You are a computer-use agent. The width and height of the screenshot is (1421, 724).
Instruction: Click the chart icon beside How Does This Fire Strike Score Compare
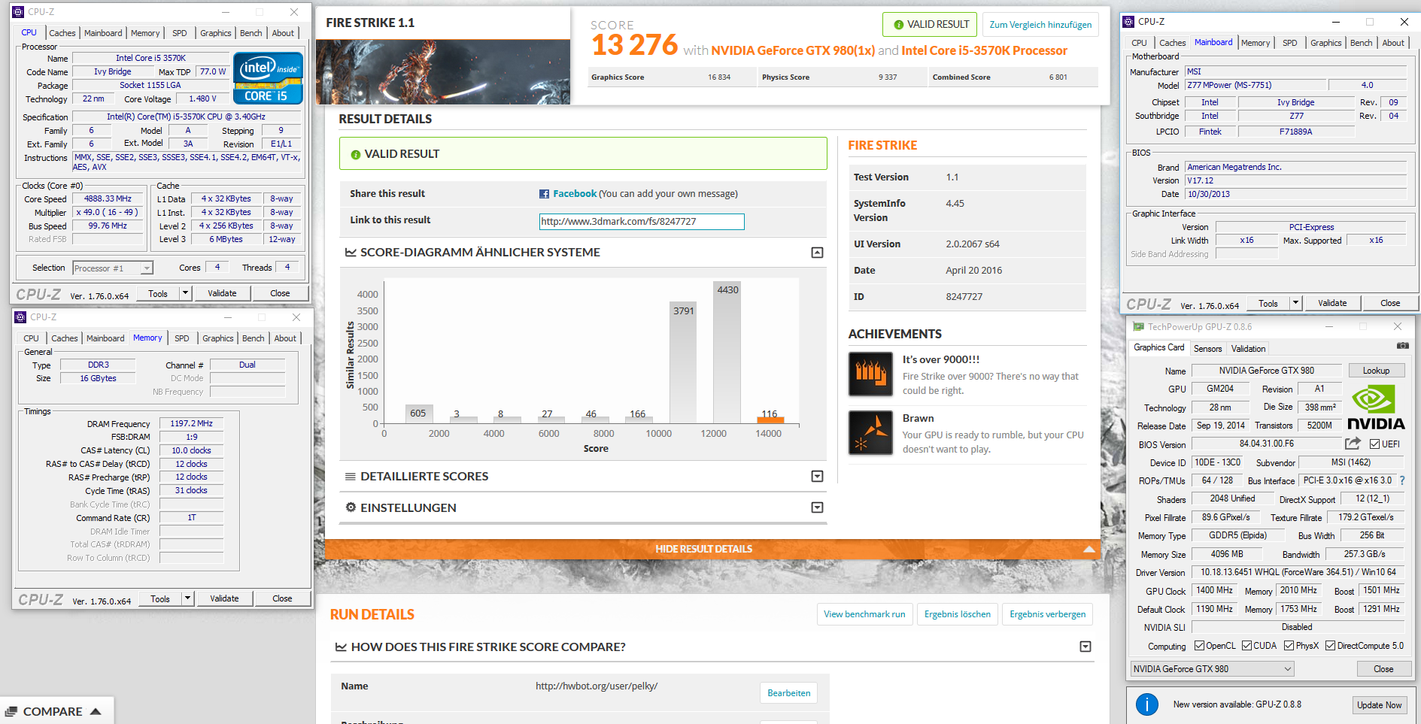point(341,647)
